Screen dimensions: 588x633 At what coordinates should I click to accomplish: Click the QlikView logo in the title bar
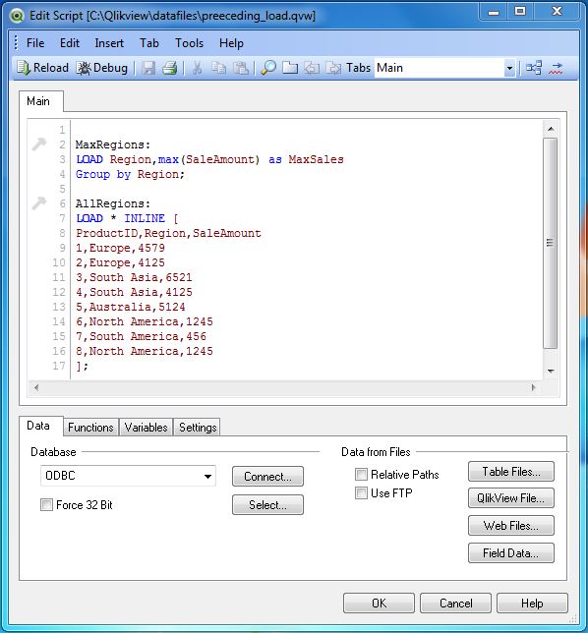[x=17, y=16]
